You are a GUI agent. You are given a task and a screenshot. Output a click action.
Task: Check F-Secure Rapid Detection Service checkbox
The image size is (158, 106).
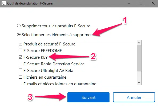pos(20,63)
